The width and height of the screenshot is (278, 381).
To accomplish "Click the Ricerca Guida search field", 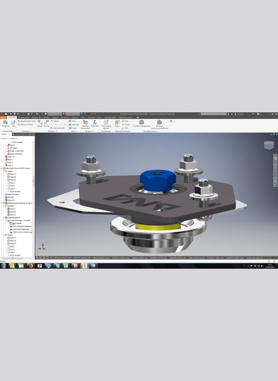I will pyautogui.click(x=214, y=114).
